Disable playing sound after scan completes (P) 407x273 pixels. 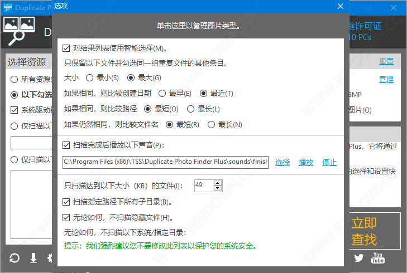tap(67, 145)
